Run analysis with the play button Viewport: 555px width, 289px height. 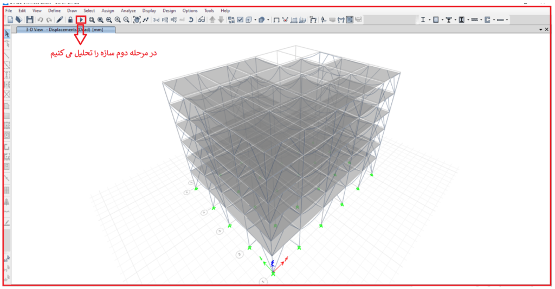click(x=81, y=20)
